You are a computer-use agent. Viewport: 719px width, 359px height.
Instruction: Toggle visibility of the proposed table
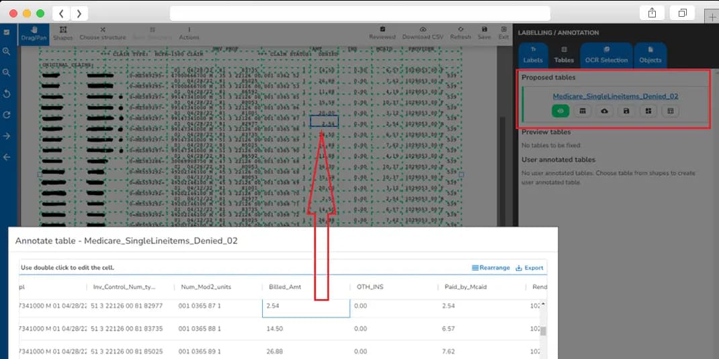[x=561, y=111]
